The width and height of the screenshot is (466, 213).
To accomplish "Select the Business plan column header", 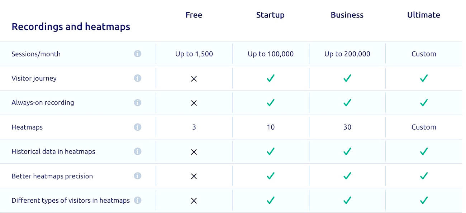I will (347, 15).
